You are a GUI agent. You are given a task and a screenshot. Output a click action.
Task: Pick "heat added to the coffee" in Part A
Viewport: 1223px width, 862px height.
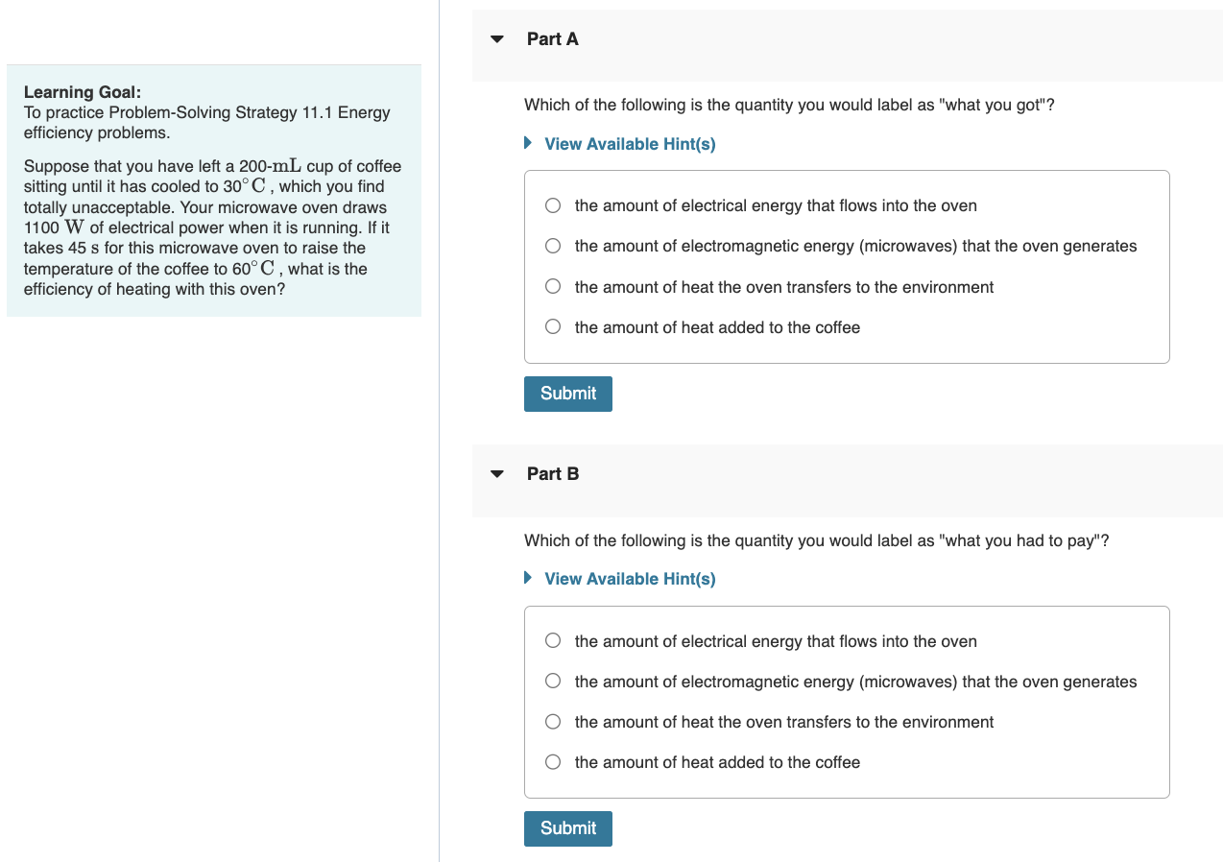tap(552, 325)
